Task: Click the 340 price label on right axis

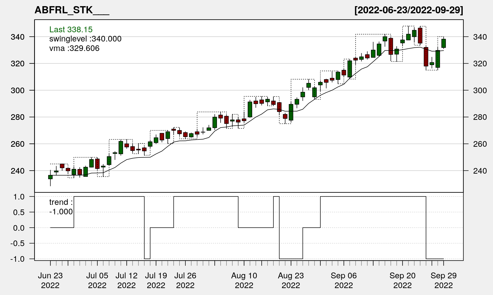Action: [x=480, y=37]
